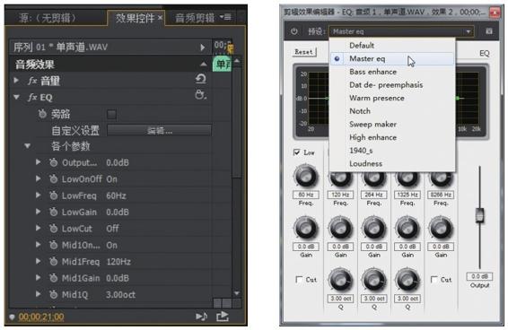Open the 源:(无剪辑) tab

click(48, 18)
